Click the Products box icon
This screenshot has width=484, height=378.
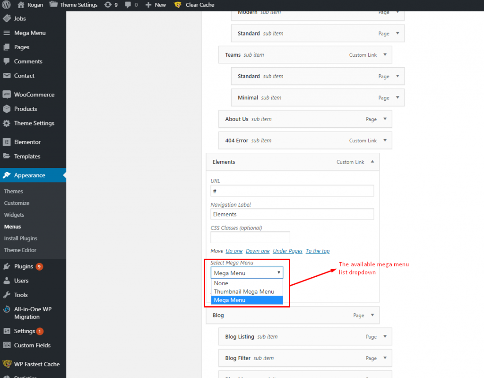[x=7, y=109]
